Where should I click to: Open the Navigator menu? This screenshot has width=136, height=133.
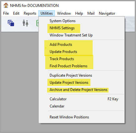click(107, 13)
